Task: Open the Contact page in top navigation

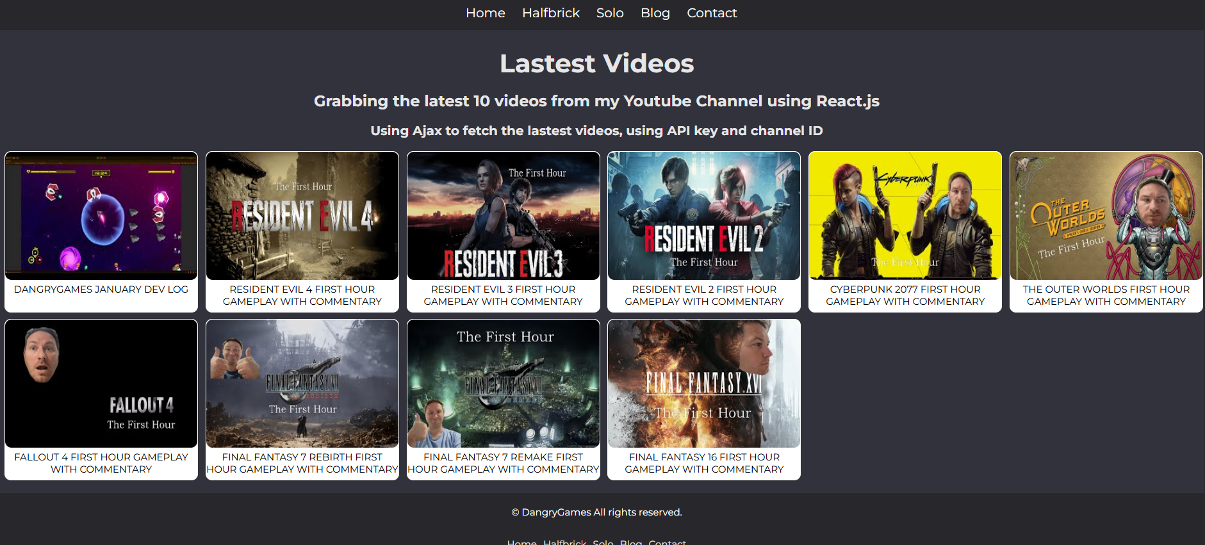Action: coord(711,13)
